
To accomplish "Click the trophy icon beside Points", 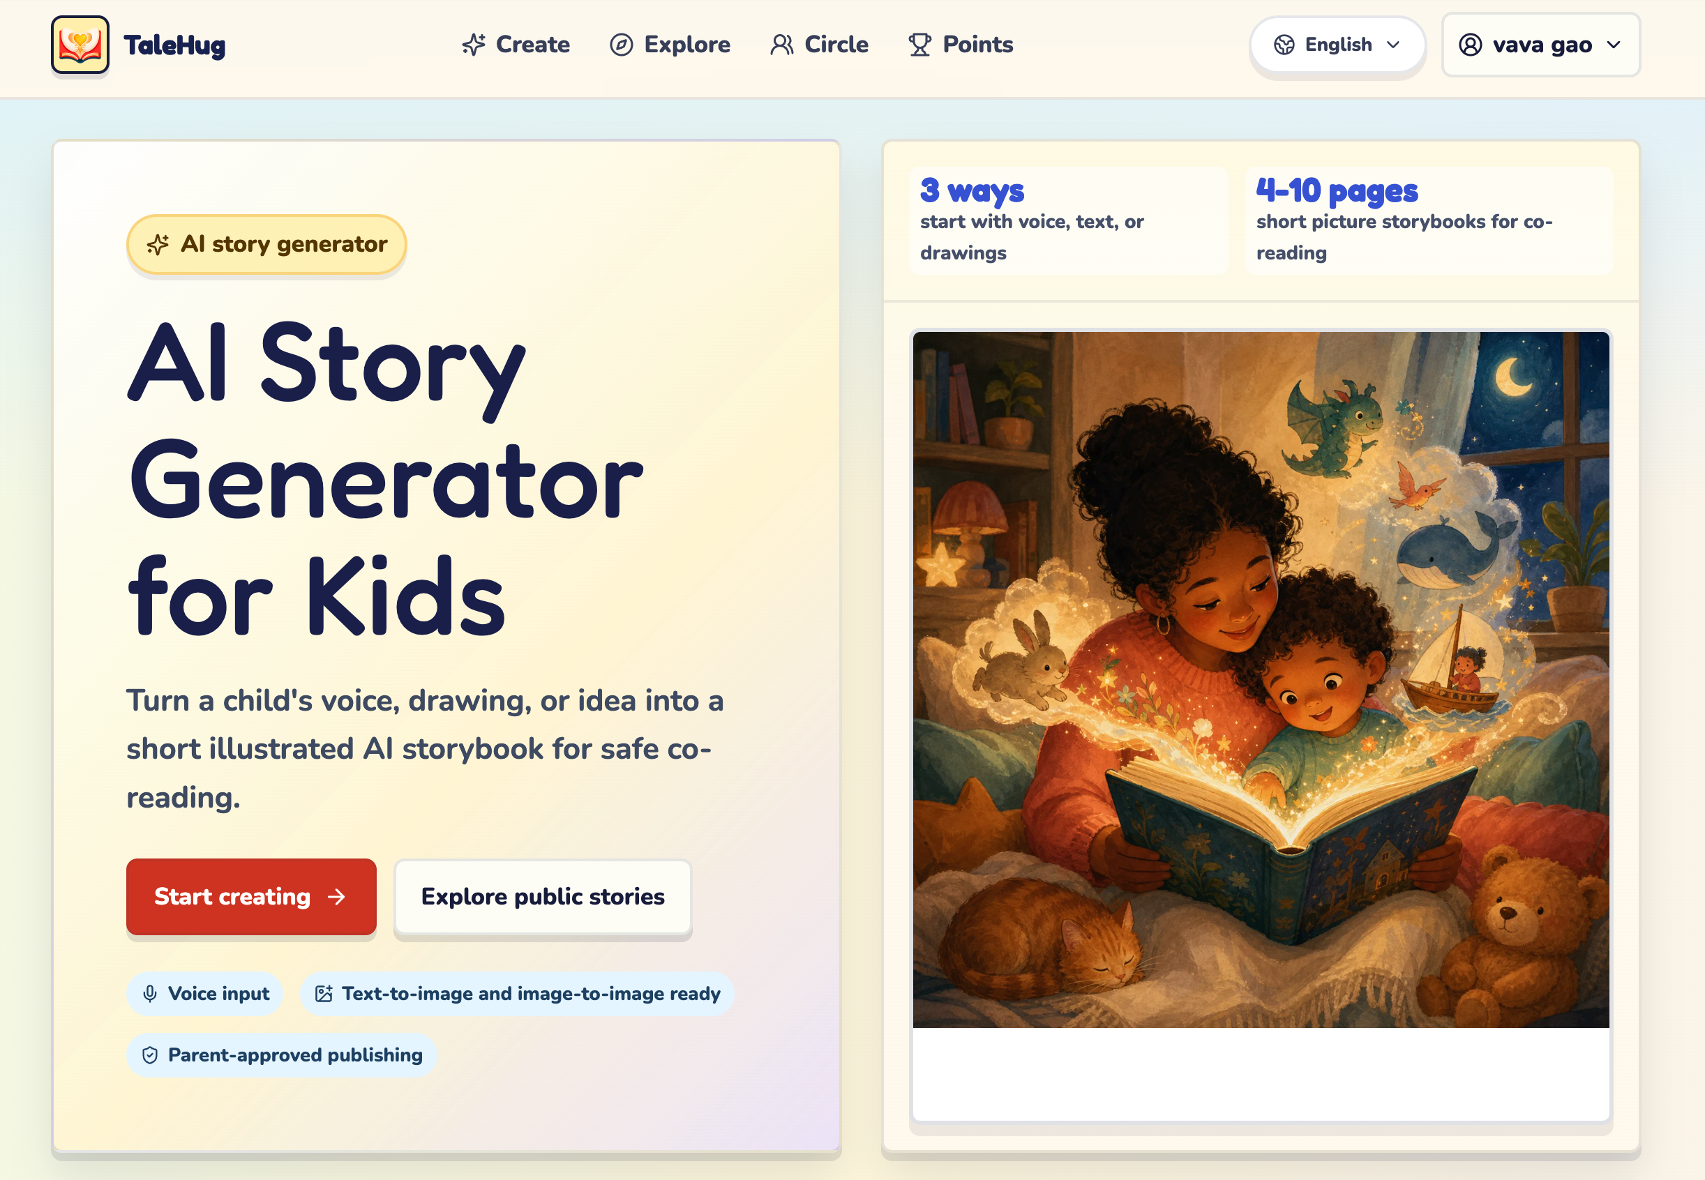I will coord(919,45).
